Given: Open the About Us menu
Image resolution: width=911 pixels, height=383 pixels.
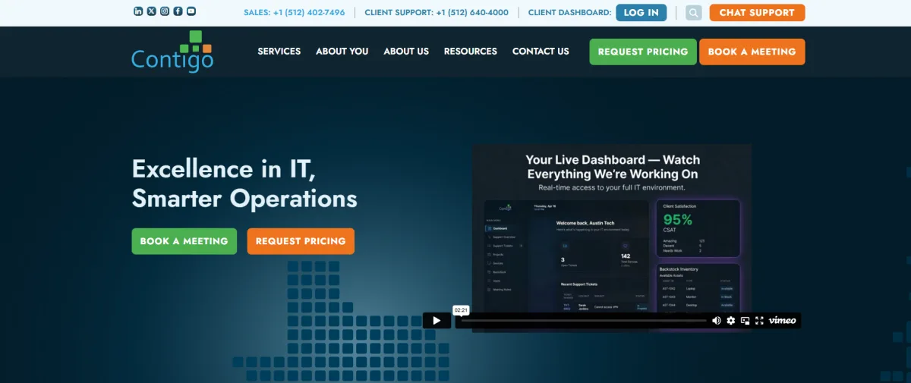Looking at the screenshot, I should [x=406, y=52].
